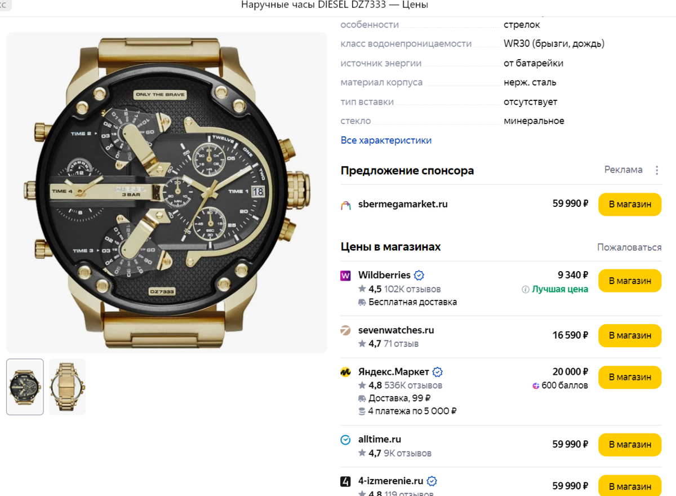Open the Wildberries 102K отзывов reviews
The height and width of the screenshot is (496, 676).
pyautogui.click(x=412, y=289)
